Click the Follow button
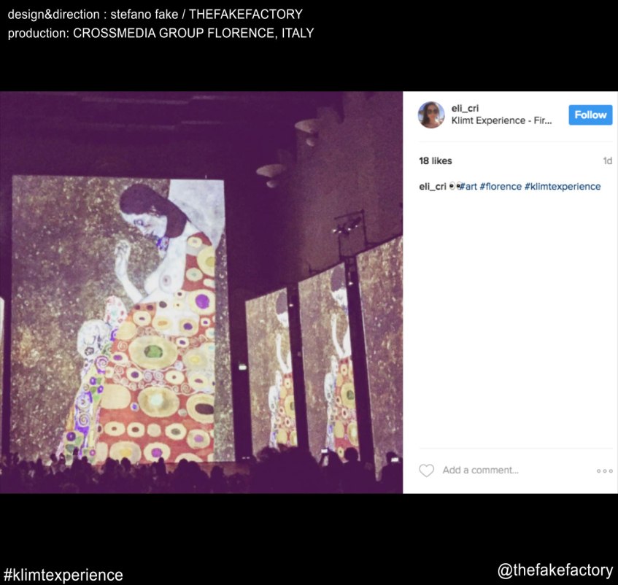Screen dimensions: 618x585 590,115
